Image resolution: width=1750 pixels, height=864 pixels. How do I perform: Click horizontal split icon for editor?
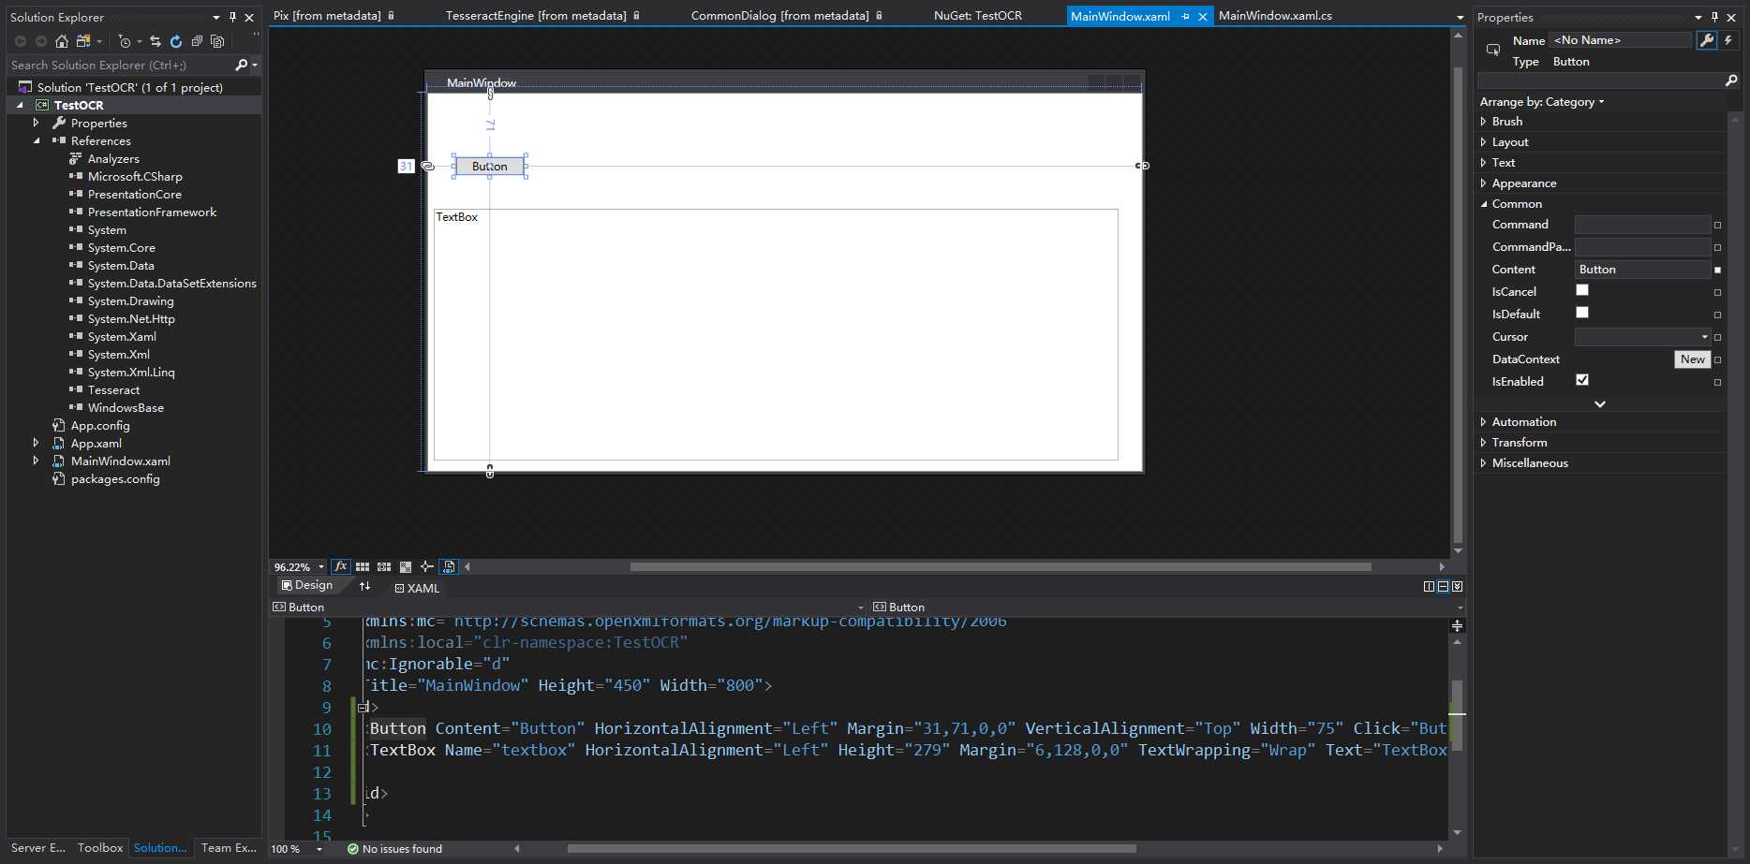(1443, 587)
